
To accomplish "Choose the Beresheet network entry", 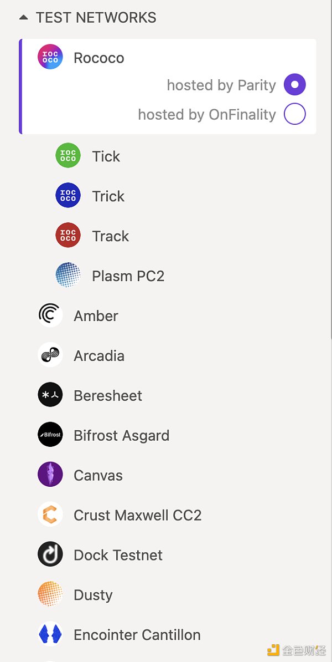I will pos(108,395).
